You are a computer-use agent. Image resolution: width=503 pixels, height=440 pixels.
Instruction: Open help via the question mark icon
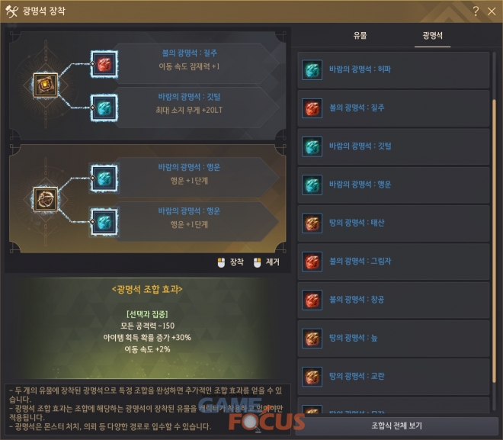tap(476, 11)
